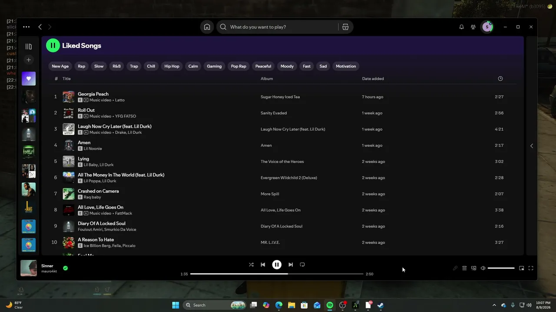Image resolution: width=556 pixels, height=312 pixels.
Task: Toggle shuffle playback
Action: click(251, 265)
